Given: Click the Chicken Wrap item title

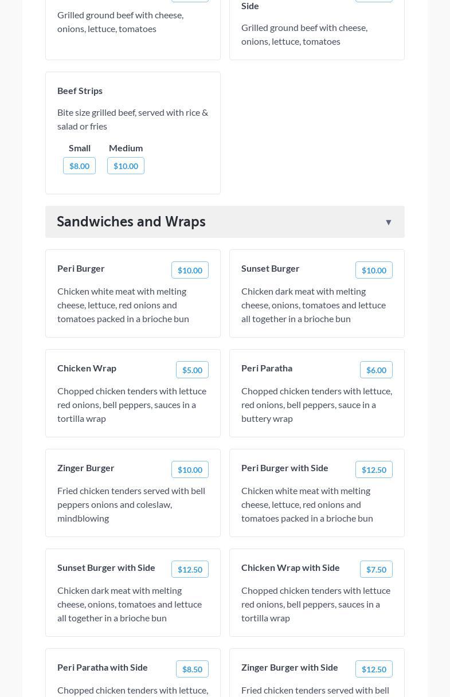Looking at the screenshot, I should (87, 368).
